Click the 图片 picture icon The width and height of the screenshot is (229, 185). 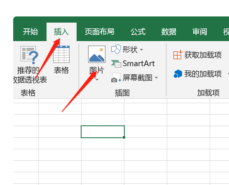[x=97, y=54]
